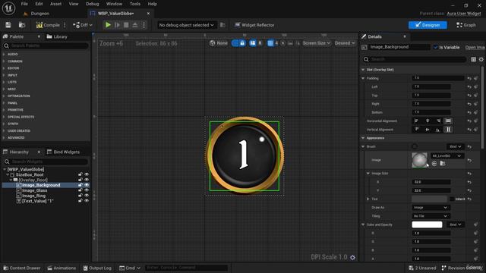The width and height of the screenshot is (486, 273).
Task: Open the play options ellipsis menu
Action: pos(144,25)
